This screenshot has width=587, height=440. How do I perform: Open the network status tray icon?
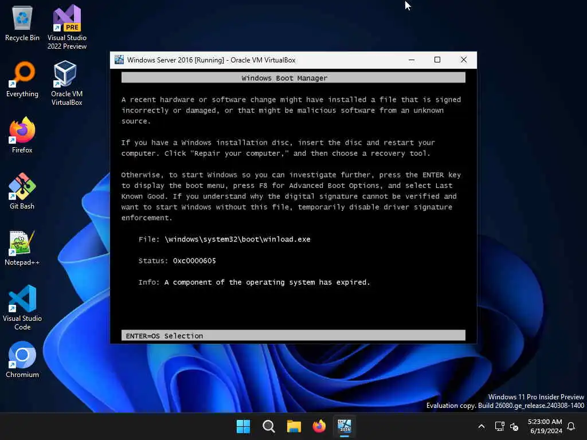coord(499,426)
